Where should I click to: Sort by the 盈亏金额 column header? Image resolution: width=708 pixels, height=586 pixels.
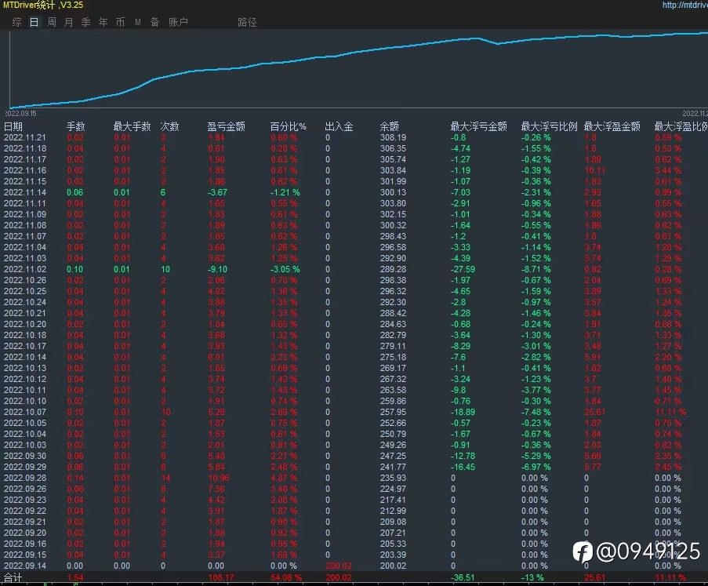pyautogui.click(x=227, y=126)
